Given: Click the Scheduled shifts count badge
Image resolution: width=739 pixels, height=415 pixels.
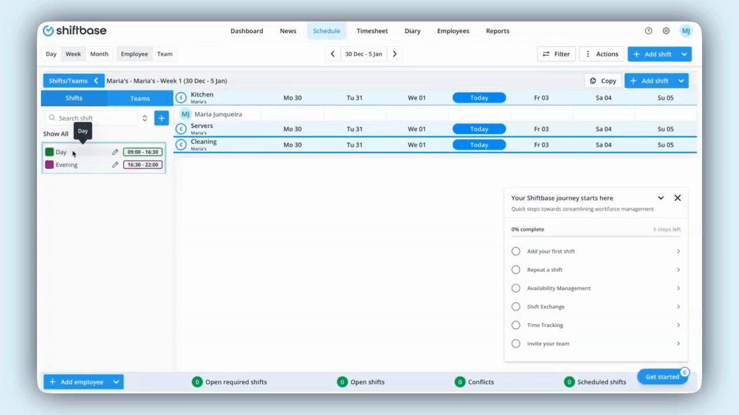Looking at the screenshot, I should pyautogui.click(x=569, y=382).
